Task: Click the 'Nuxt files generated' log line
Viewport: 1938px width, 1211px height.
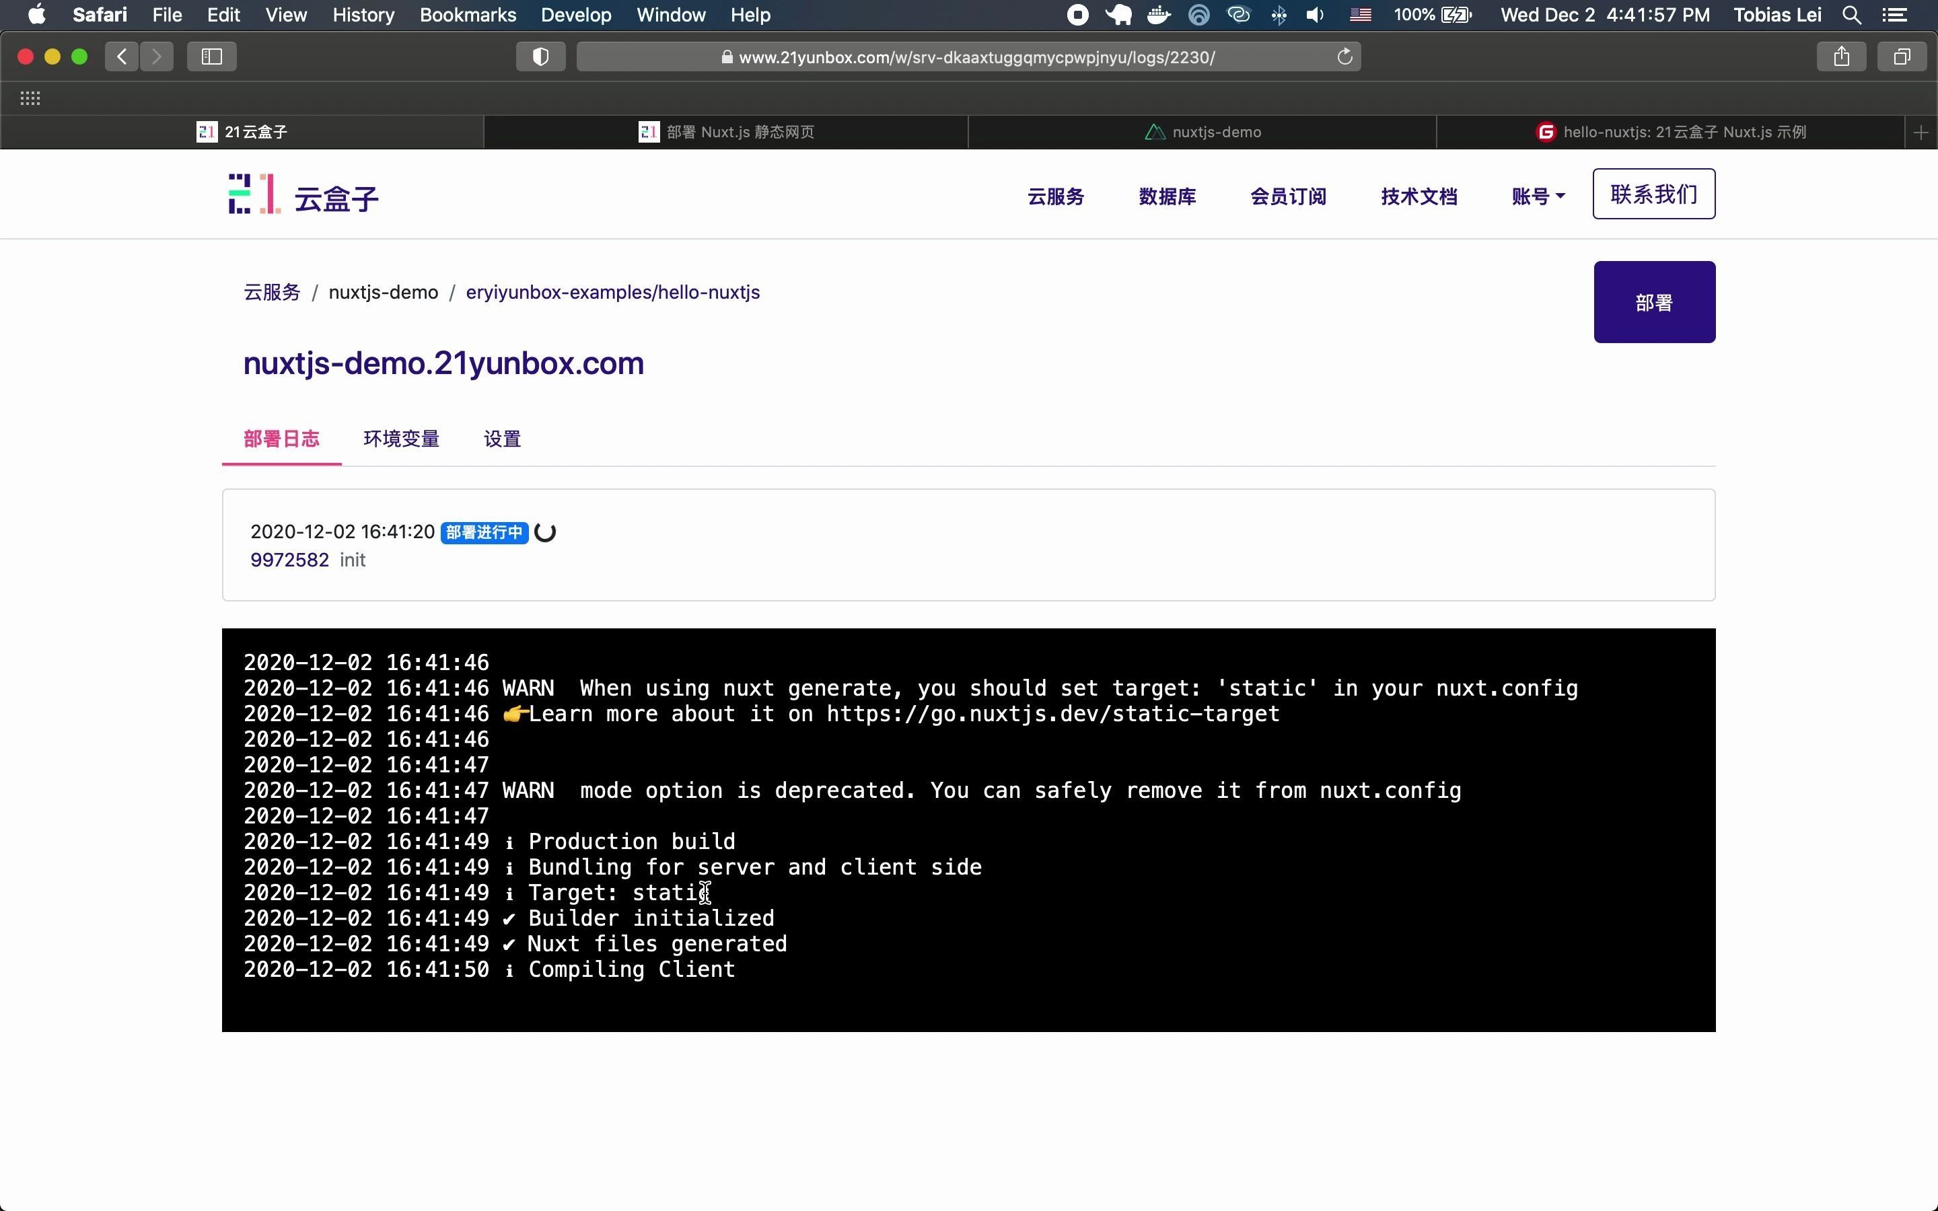Action: 515,943
